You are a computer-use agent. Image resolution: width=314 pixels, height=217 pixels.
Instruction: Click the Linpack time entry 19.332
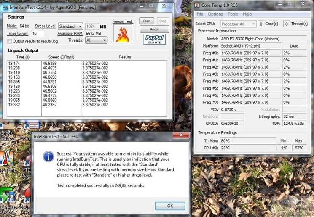14,105
